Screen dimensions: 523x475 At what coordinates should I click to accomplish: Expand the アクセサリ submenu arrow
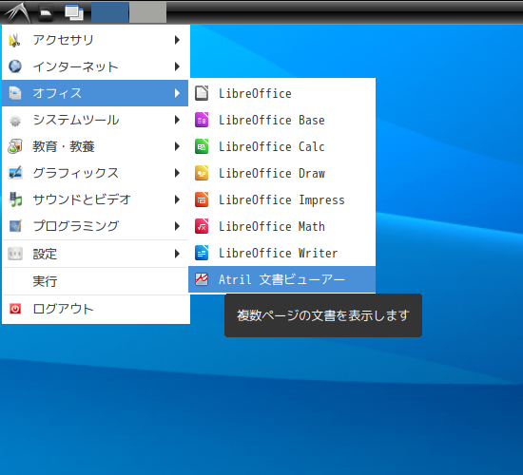click(x=177, y=40)
